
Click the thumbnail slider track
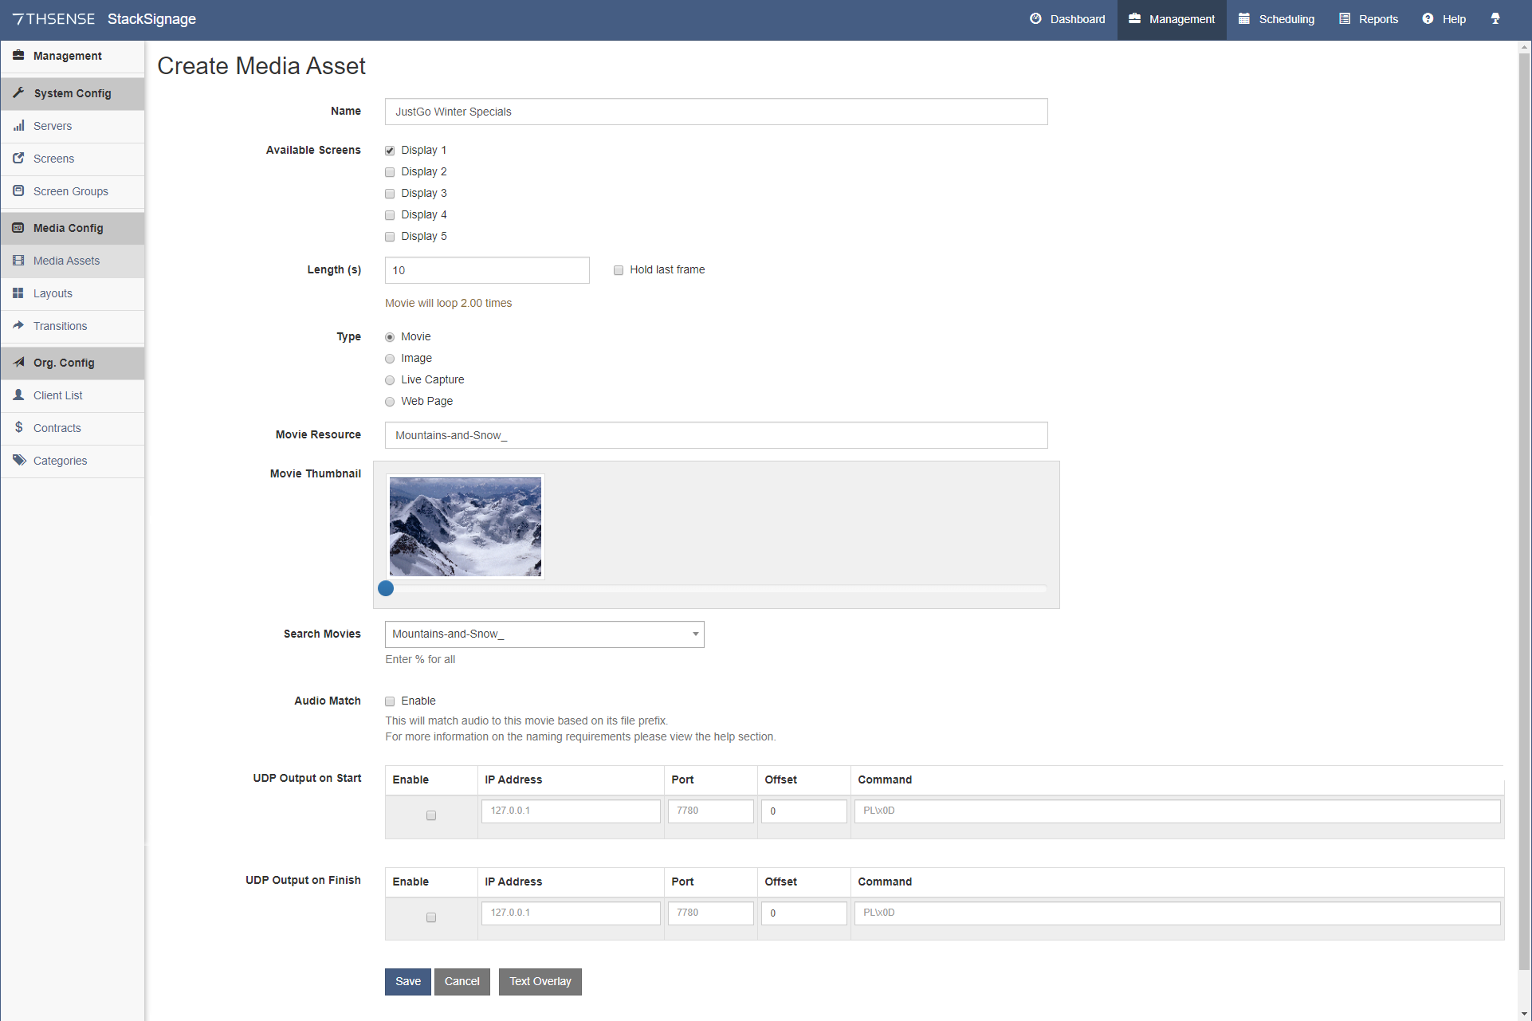click(x=716, y=588)
